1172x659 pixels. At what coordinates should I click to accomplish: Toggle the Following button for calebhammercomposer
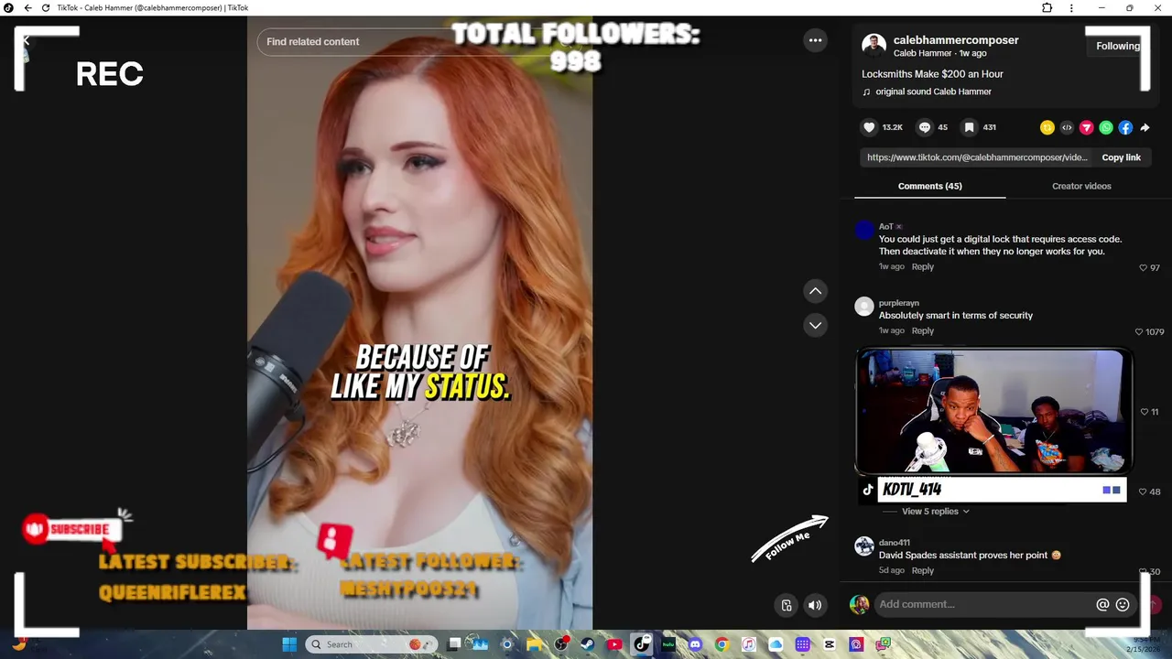[x=1118, y=46]
